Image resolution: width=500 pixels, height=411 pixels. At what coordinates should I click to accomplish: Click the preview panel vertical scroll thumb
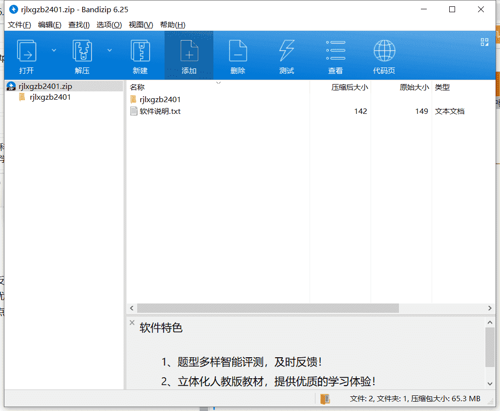pyautogui.click(x=490, y=347)
